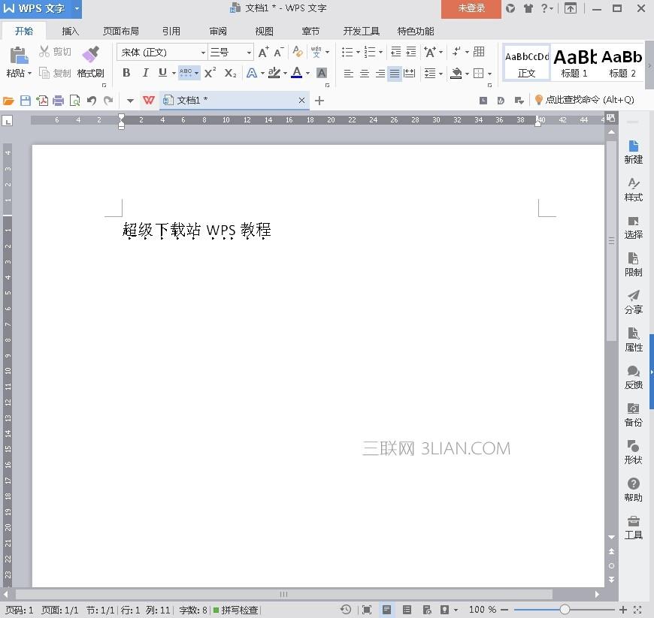Click the print icon in quick toolbar

(59, 101)
